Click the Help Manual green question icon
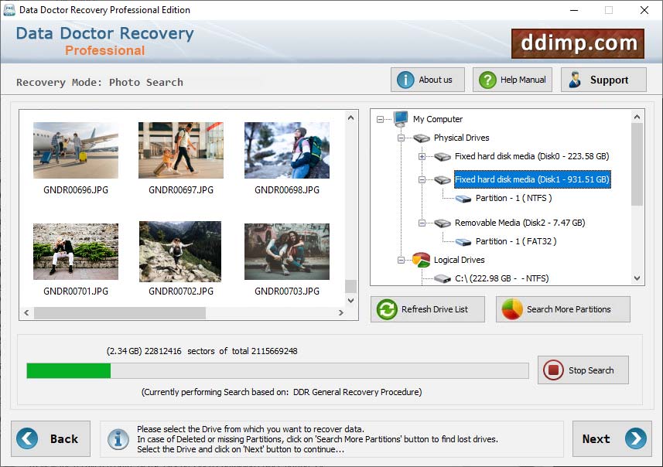Image resolution: width=663 pixels, height=467 pixels. [487, 79]
